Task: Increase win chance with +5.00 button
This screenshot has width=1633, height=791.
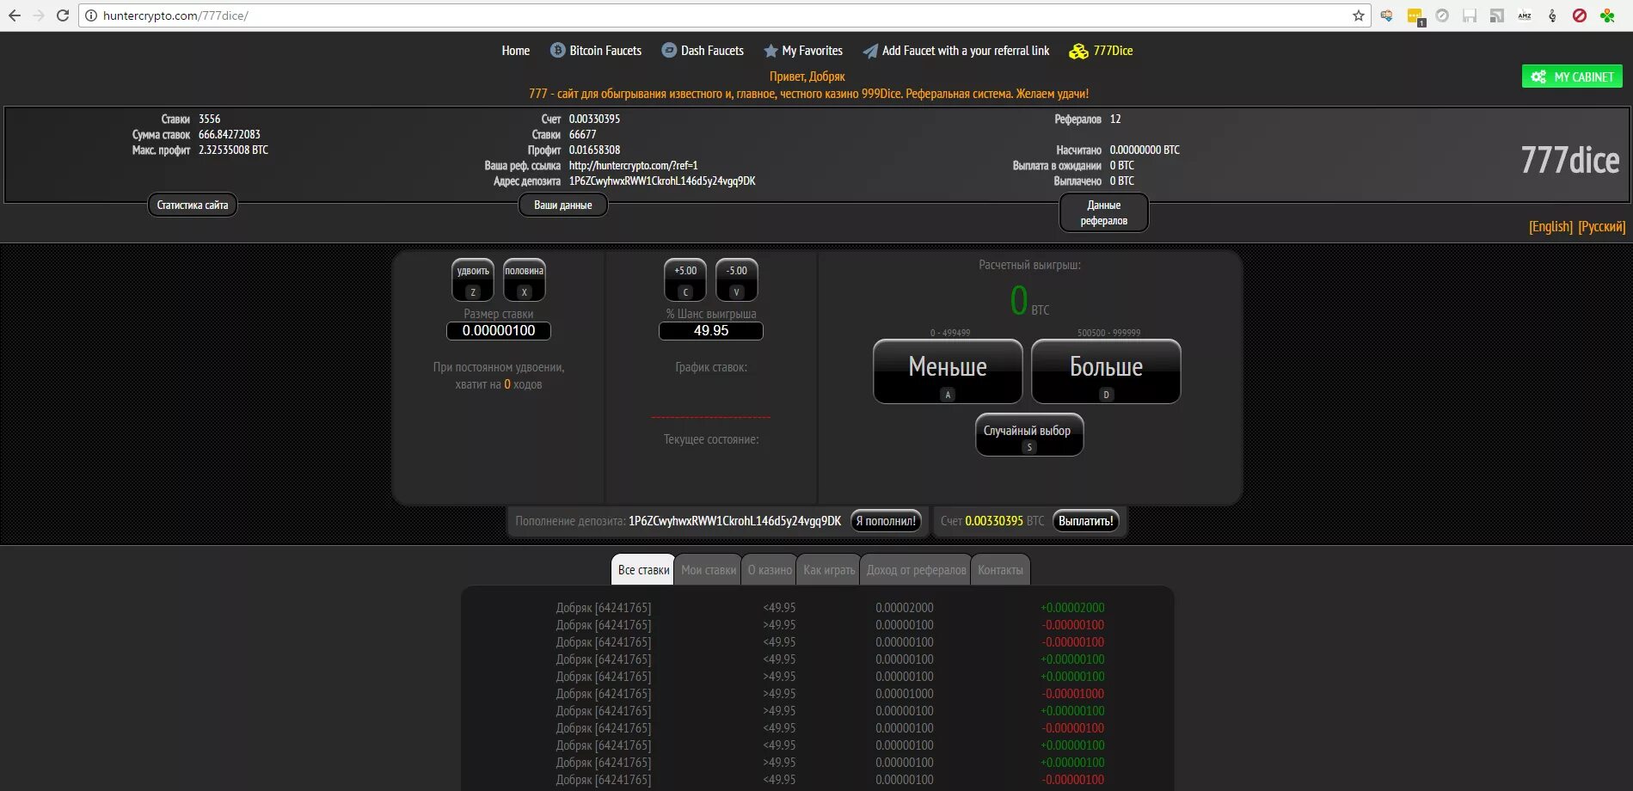Action: tap(685, 280)
